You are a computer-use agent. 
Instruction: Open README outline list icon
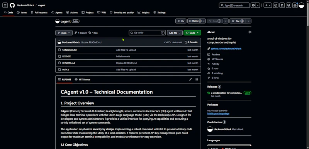[197, 80]
